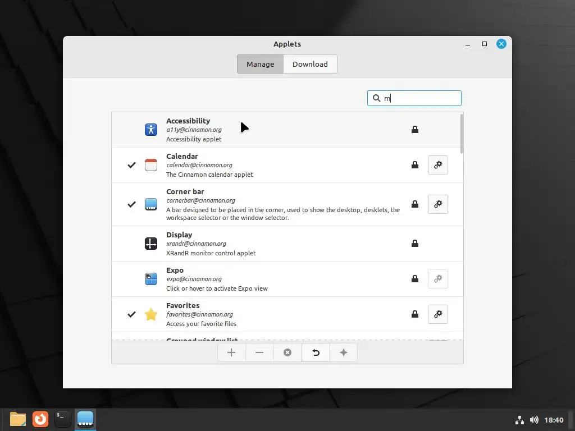Click the checkmark next to Corner bar

tap(131, 204)
